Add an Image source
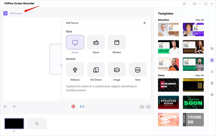Screen dimensions: 216x136 pos(117,70)
